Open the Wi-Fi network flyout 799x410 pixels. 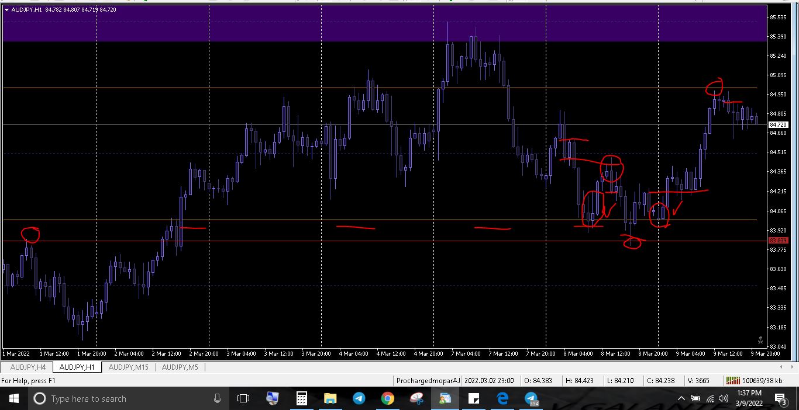coord(710,398)
